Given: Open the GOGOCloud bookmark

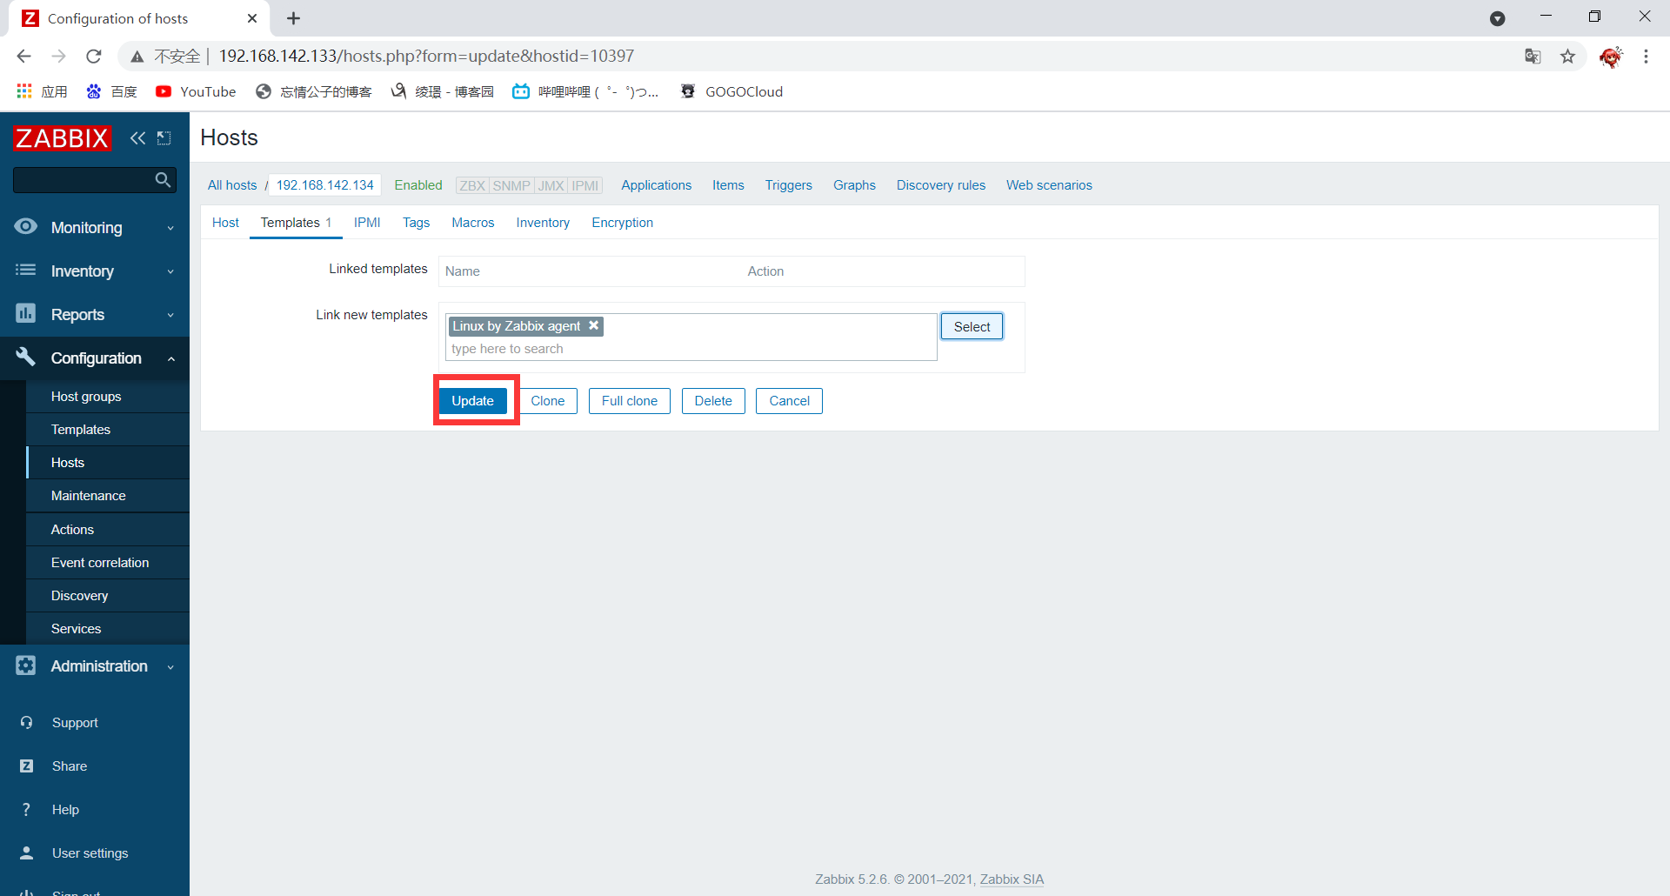Looking at the screenshot, I should click(731, 91).
